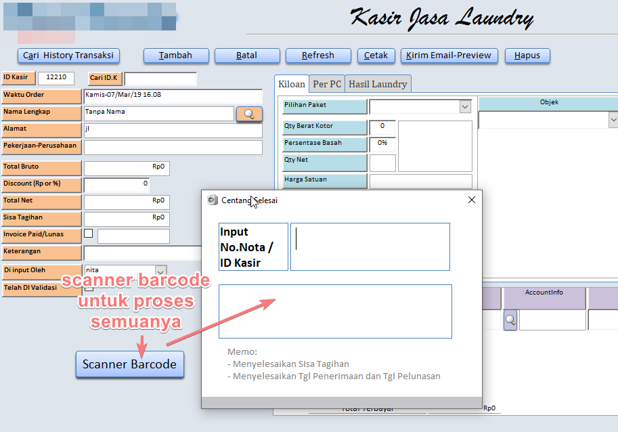Viewport: 618px width, 432px height.
Task: Open the Objek dropdown list
Action: pos(613,120)
